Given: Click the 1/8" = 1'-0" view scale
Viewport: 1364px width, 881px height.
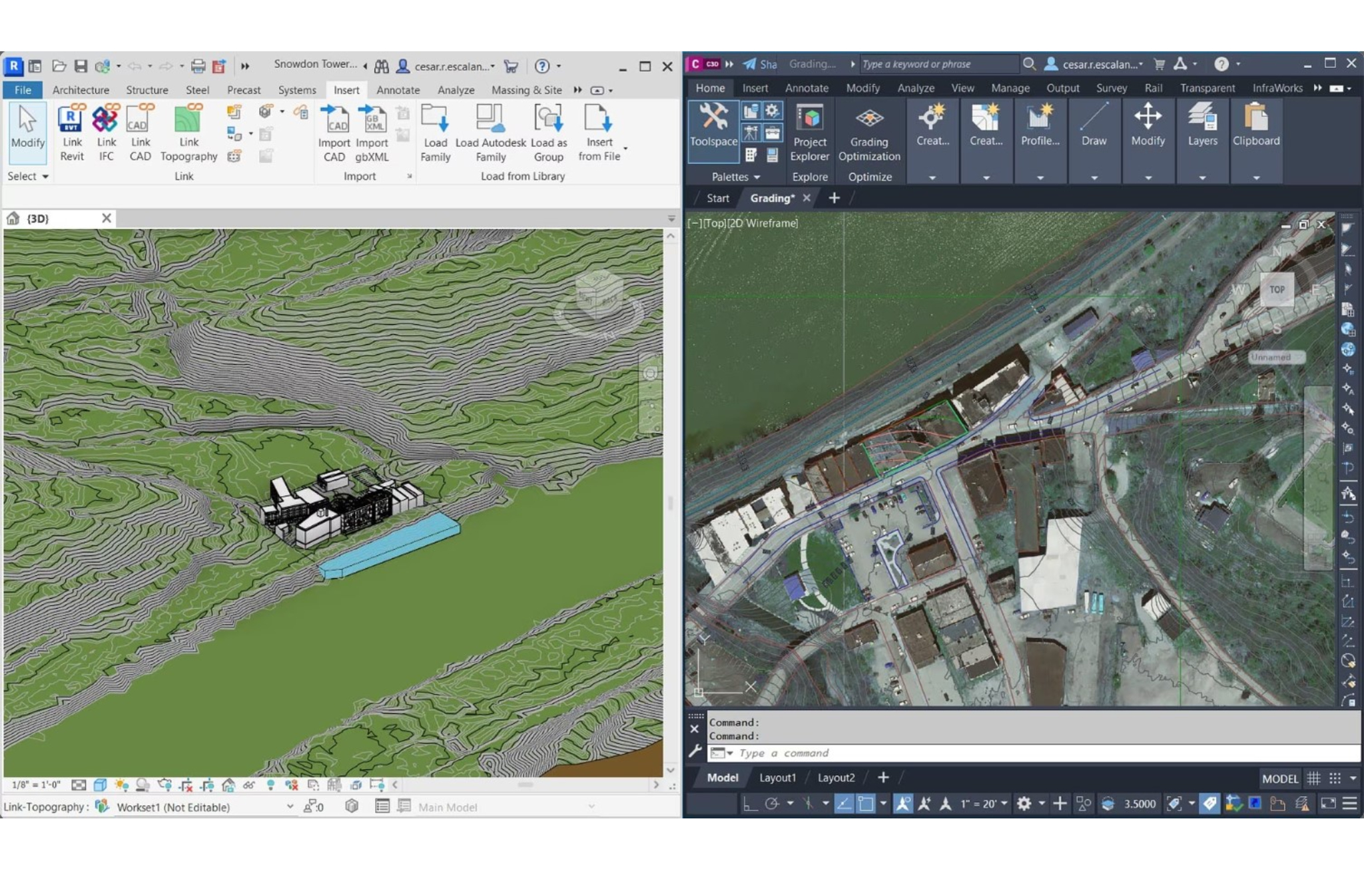Looking at the screenshot, I should pyautogui.click(x=36, y=785).
